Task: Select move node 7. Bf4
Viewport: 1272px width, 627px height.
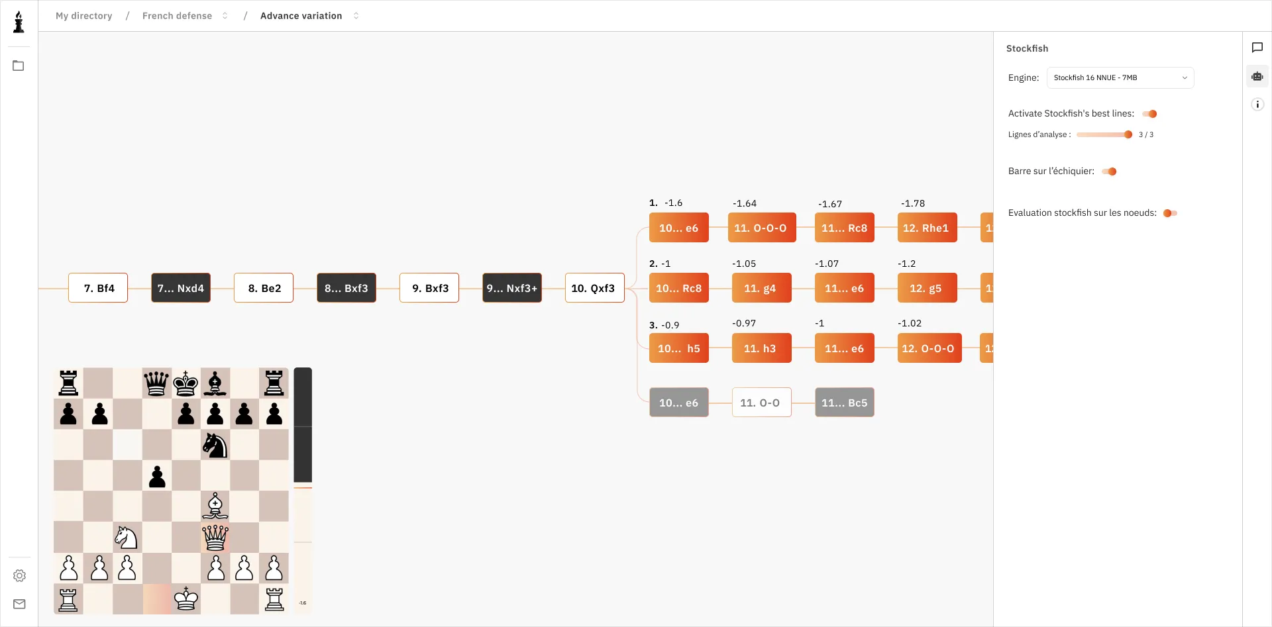Action: pyautogui.click(x=98, y=288)
